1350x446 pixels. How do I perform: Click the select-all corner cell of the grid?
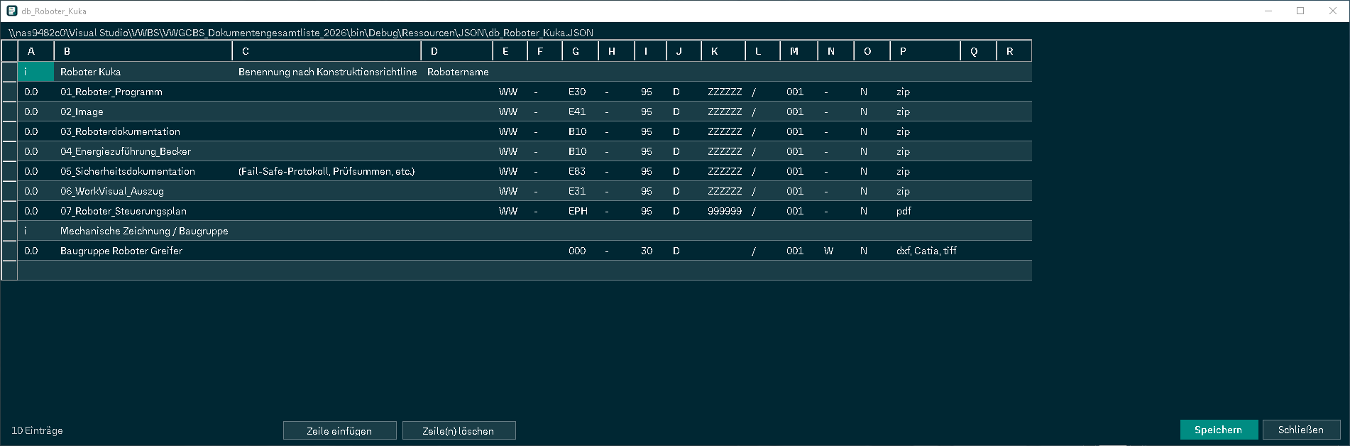pyautogui.click(x=9, y=51)
